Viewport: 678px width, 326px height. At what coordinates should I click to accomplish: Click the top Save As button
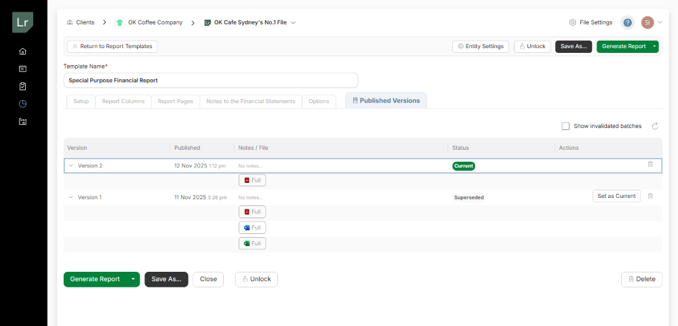tap(574, 46)
